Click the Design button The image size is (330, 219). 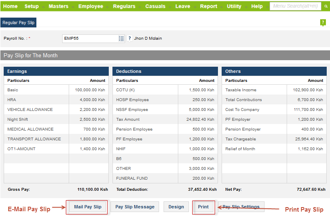point(176,207)
